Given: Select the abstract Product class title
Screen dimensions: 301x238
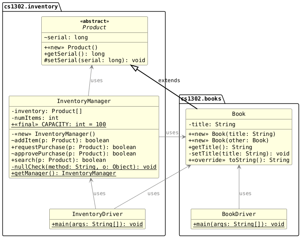Looking at the screenshot, I should point(95,27).
